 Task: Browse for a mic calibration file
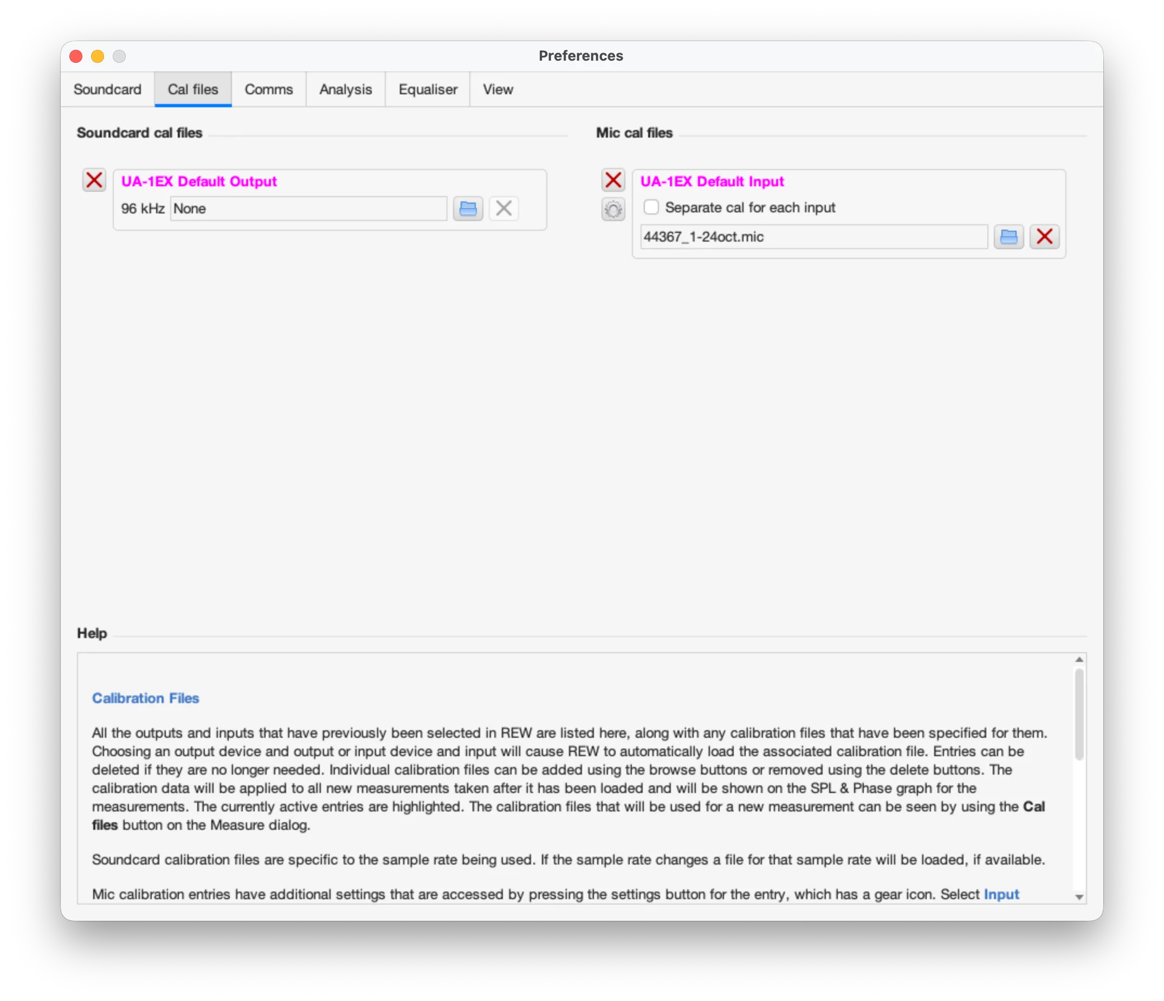[1008, 236]
